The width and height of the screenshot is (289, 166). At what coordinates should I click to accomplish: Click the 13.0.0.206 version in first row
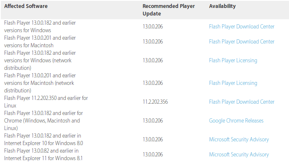pyautogui.click(x=153, y=26)
